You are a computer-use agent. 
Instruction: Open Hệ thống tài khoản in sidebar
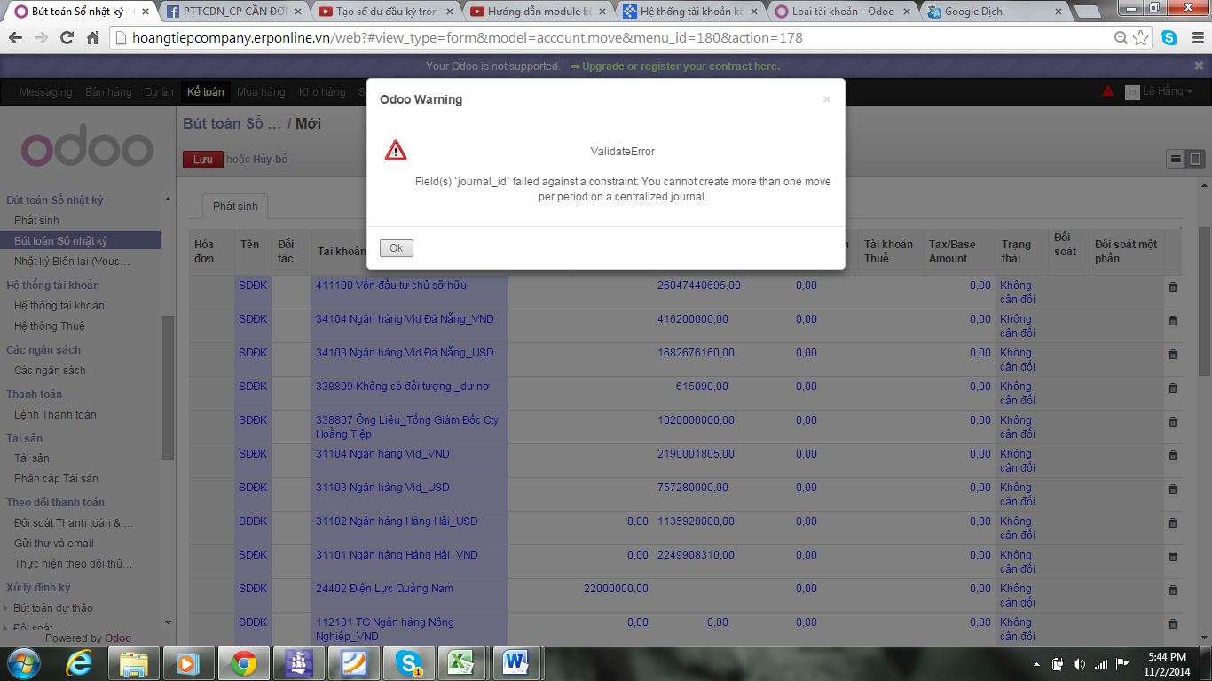[x=59, y=305]
